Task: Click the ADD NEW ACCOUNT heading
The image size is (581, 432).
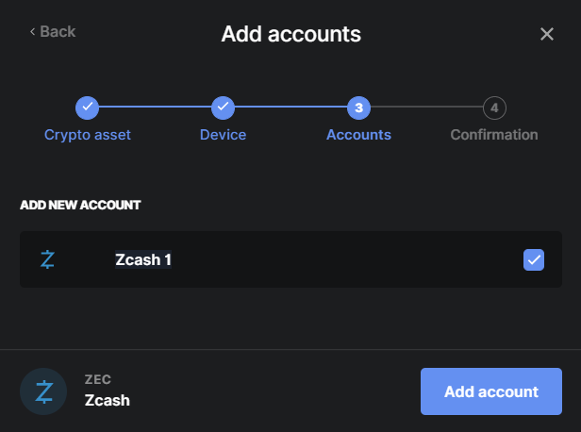Action: coord(80,205)
